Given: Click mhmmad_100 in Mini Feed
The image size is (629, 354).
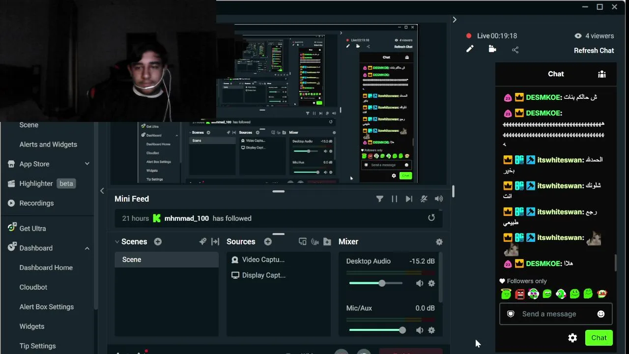Looking at the screenshot, I should point(187,218).
